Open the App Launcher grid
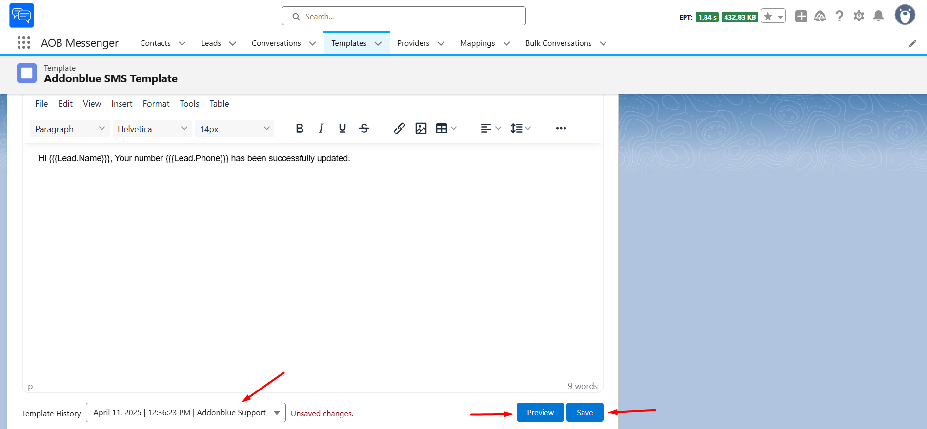927x429 pixels. 24,43
